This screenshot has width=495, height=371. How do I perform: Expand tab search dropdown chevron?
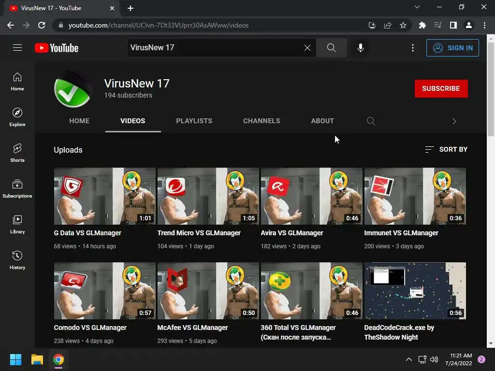(x=417, y=7)
